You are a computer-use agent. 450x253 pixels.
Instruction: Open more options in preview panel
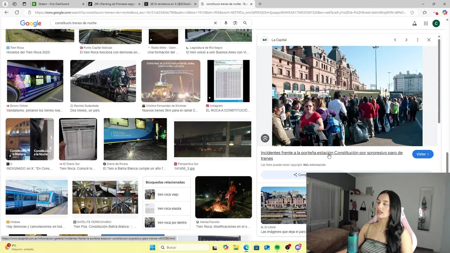[418, 40]
